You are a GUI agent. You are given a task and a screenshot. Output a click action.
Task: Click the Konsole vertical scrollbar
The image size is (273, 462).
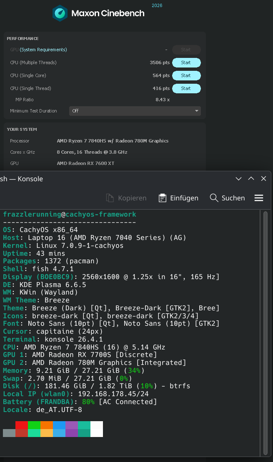click(265, 333)
